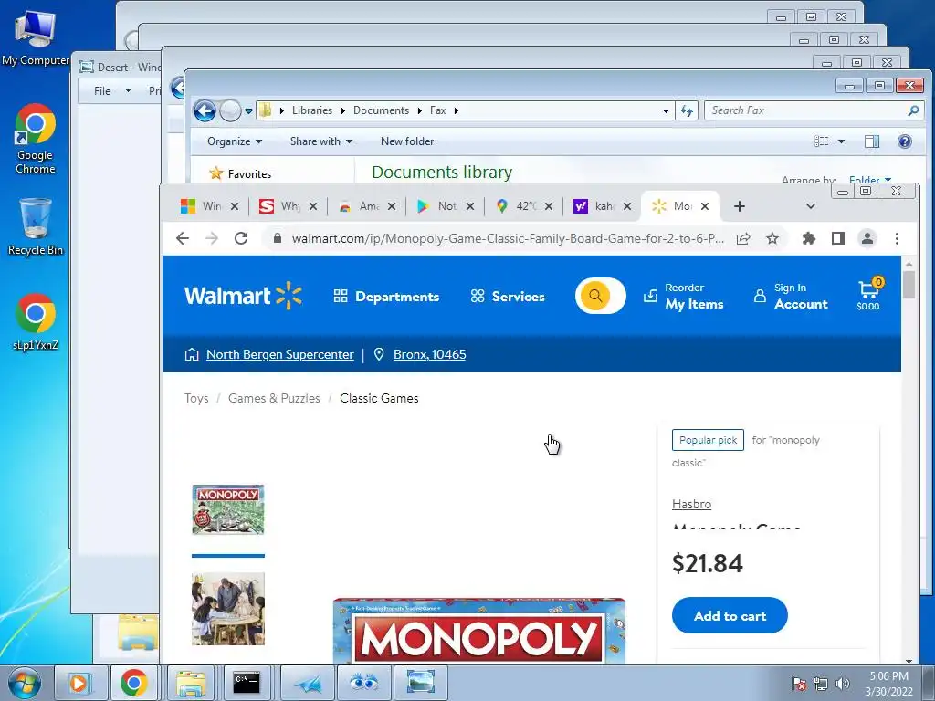This screenshot has height=701, width=935.
Task: Open the change view dropdown arrow in Explorer
Action: click(841, 141)
